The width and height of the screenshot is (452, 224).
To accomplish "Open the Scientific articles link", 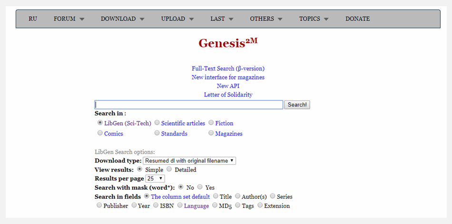I will [x=183, y=123].
